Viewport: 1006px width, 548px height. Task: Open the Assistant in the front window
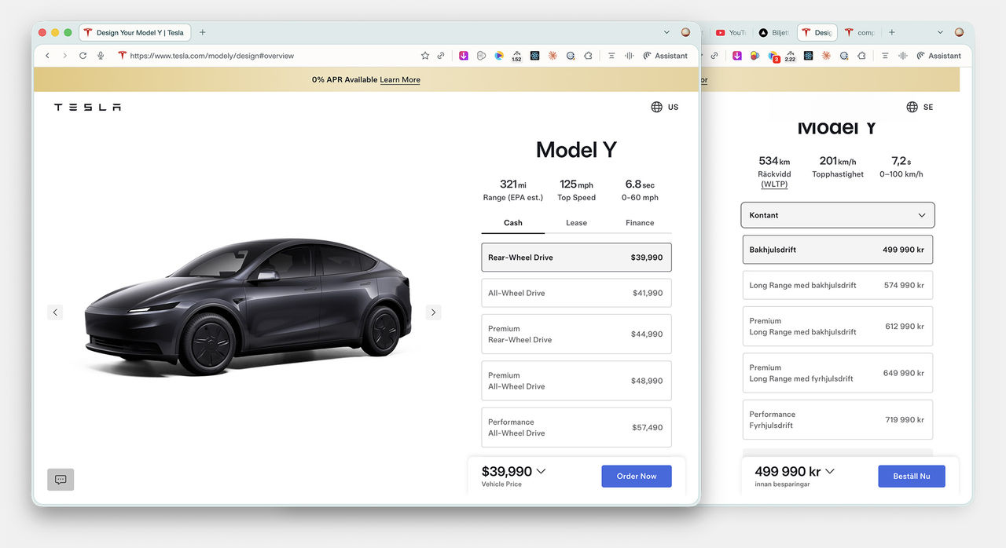pyautogui.click(x=665, y=56)
